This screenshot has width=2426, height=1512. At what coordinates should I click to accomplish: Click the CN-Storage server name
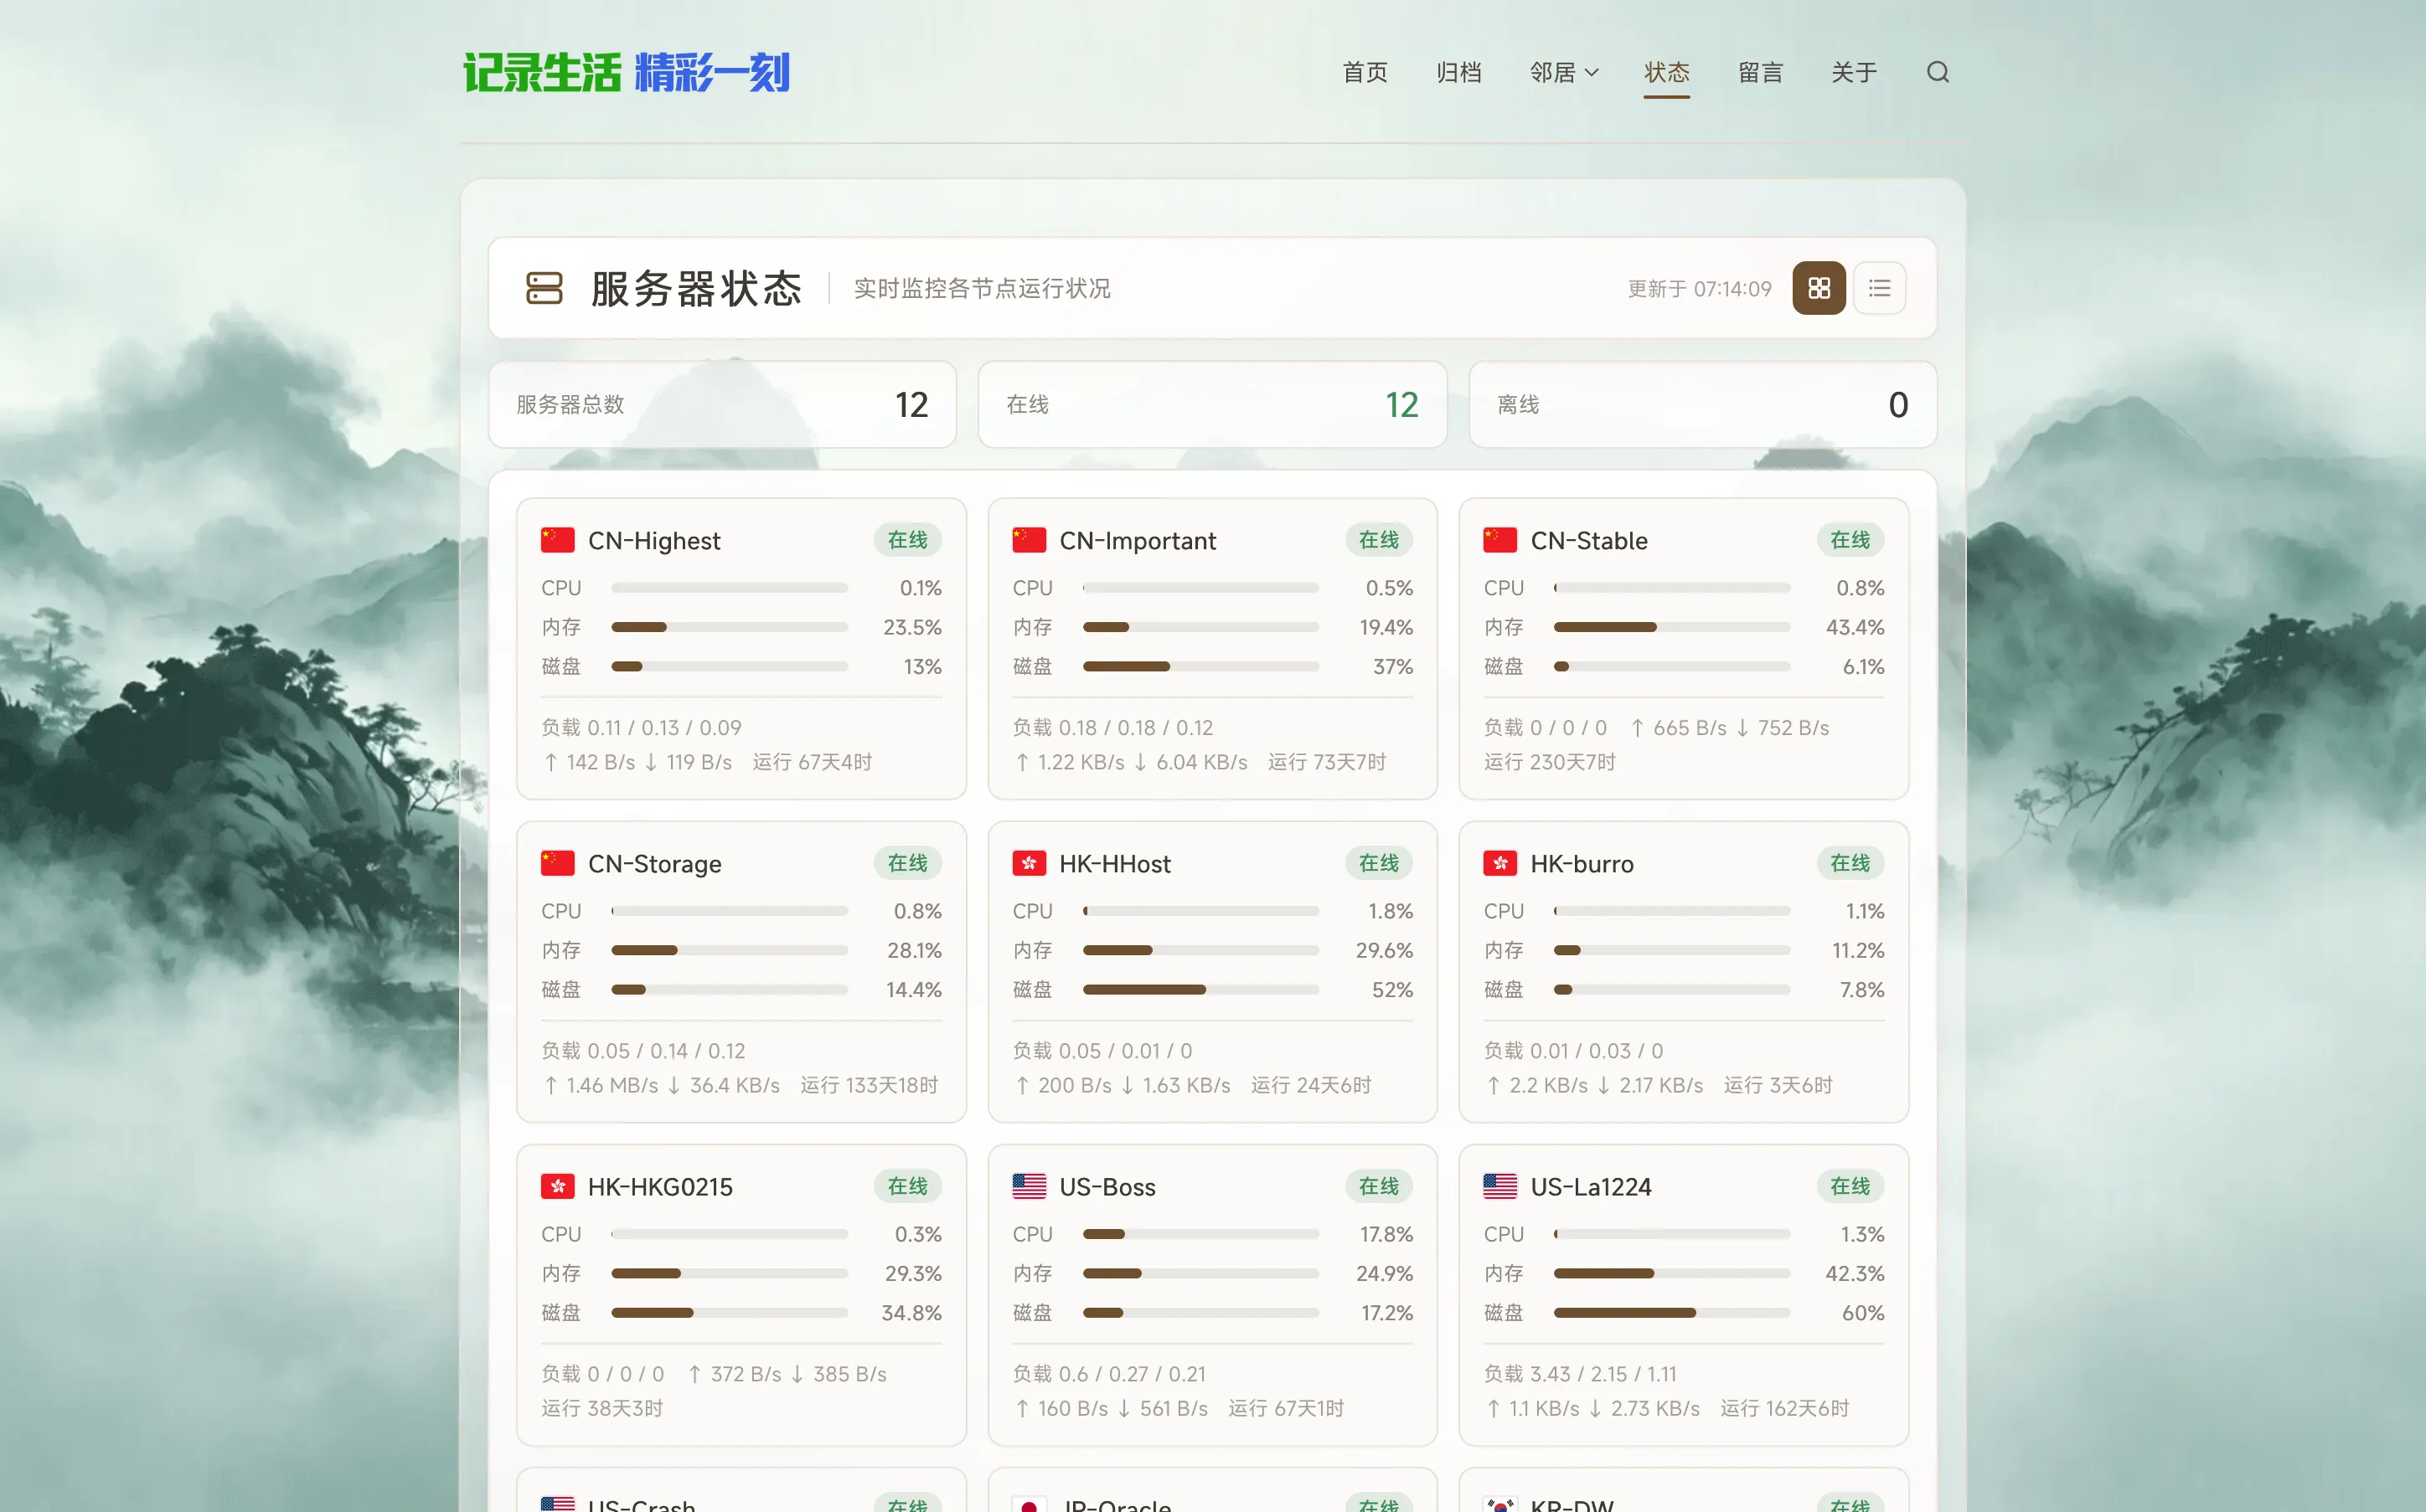point(654,863)
